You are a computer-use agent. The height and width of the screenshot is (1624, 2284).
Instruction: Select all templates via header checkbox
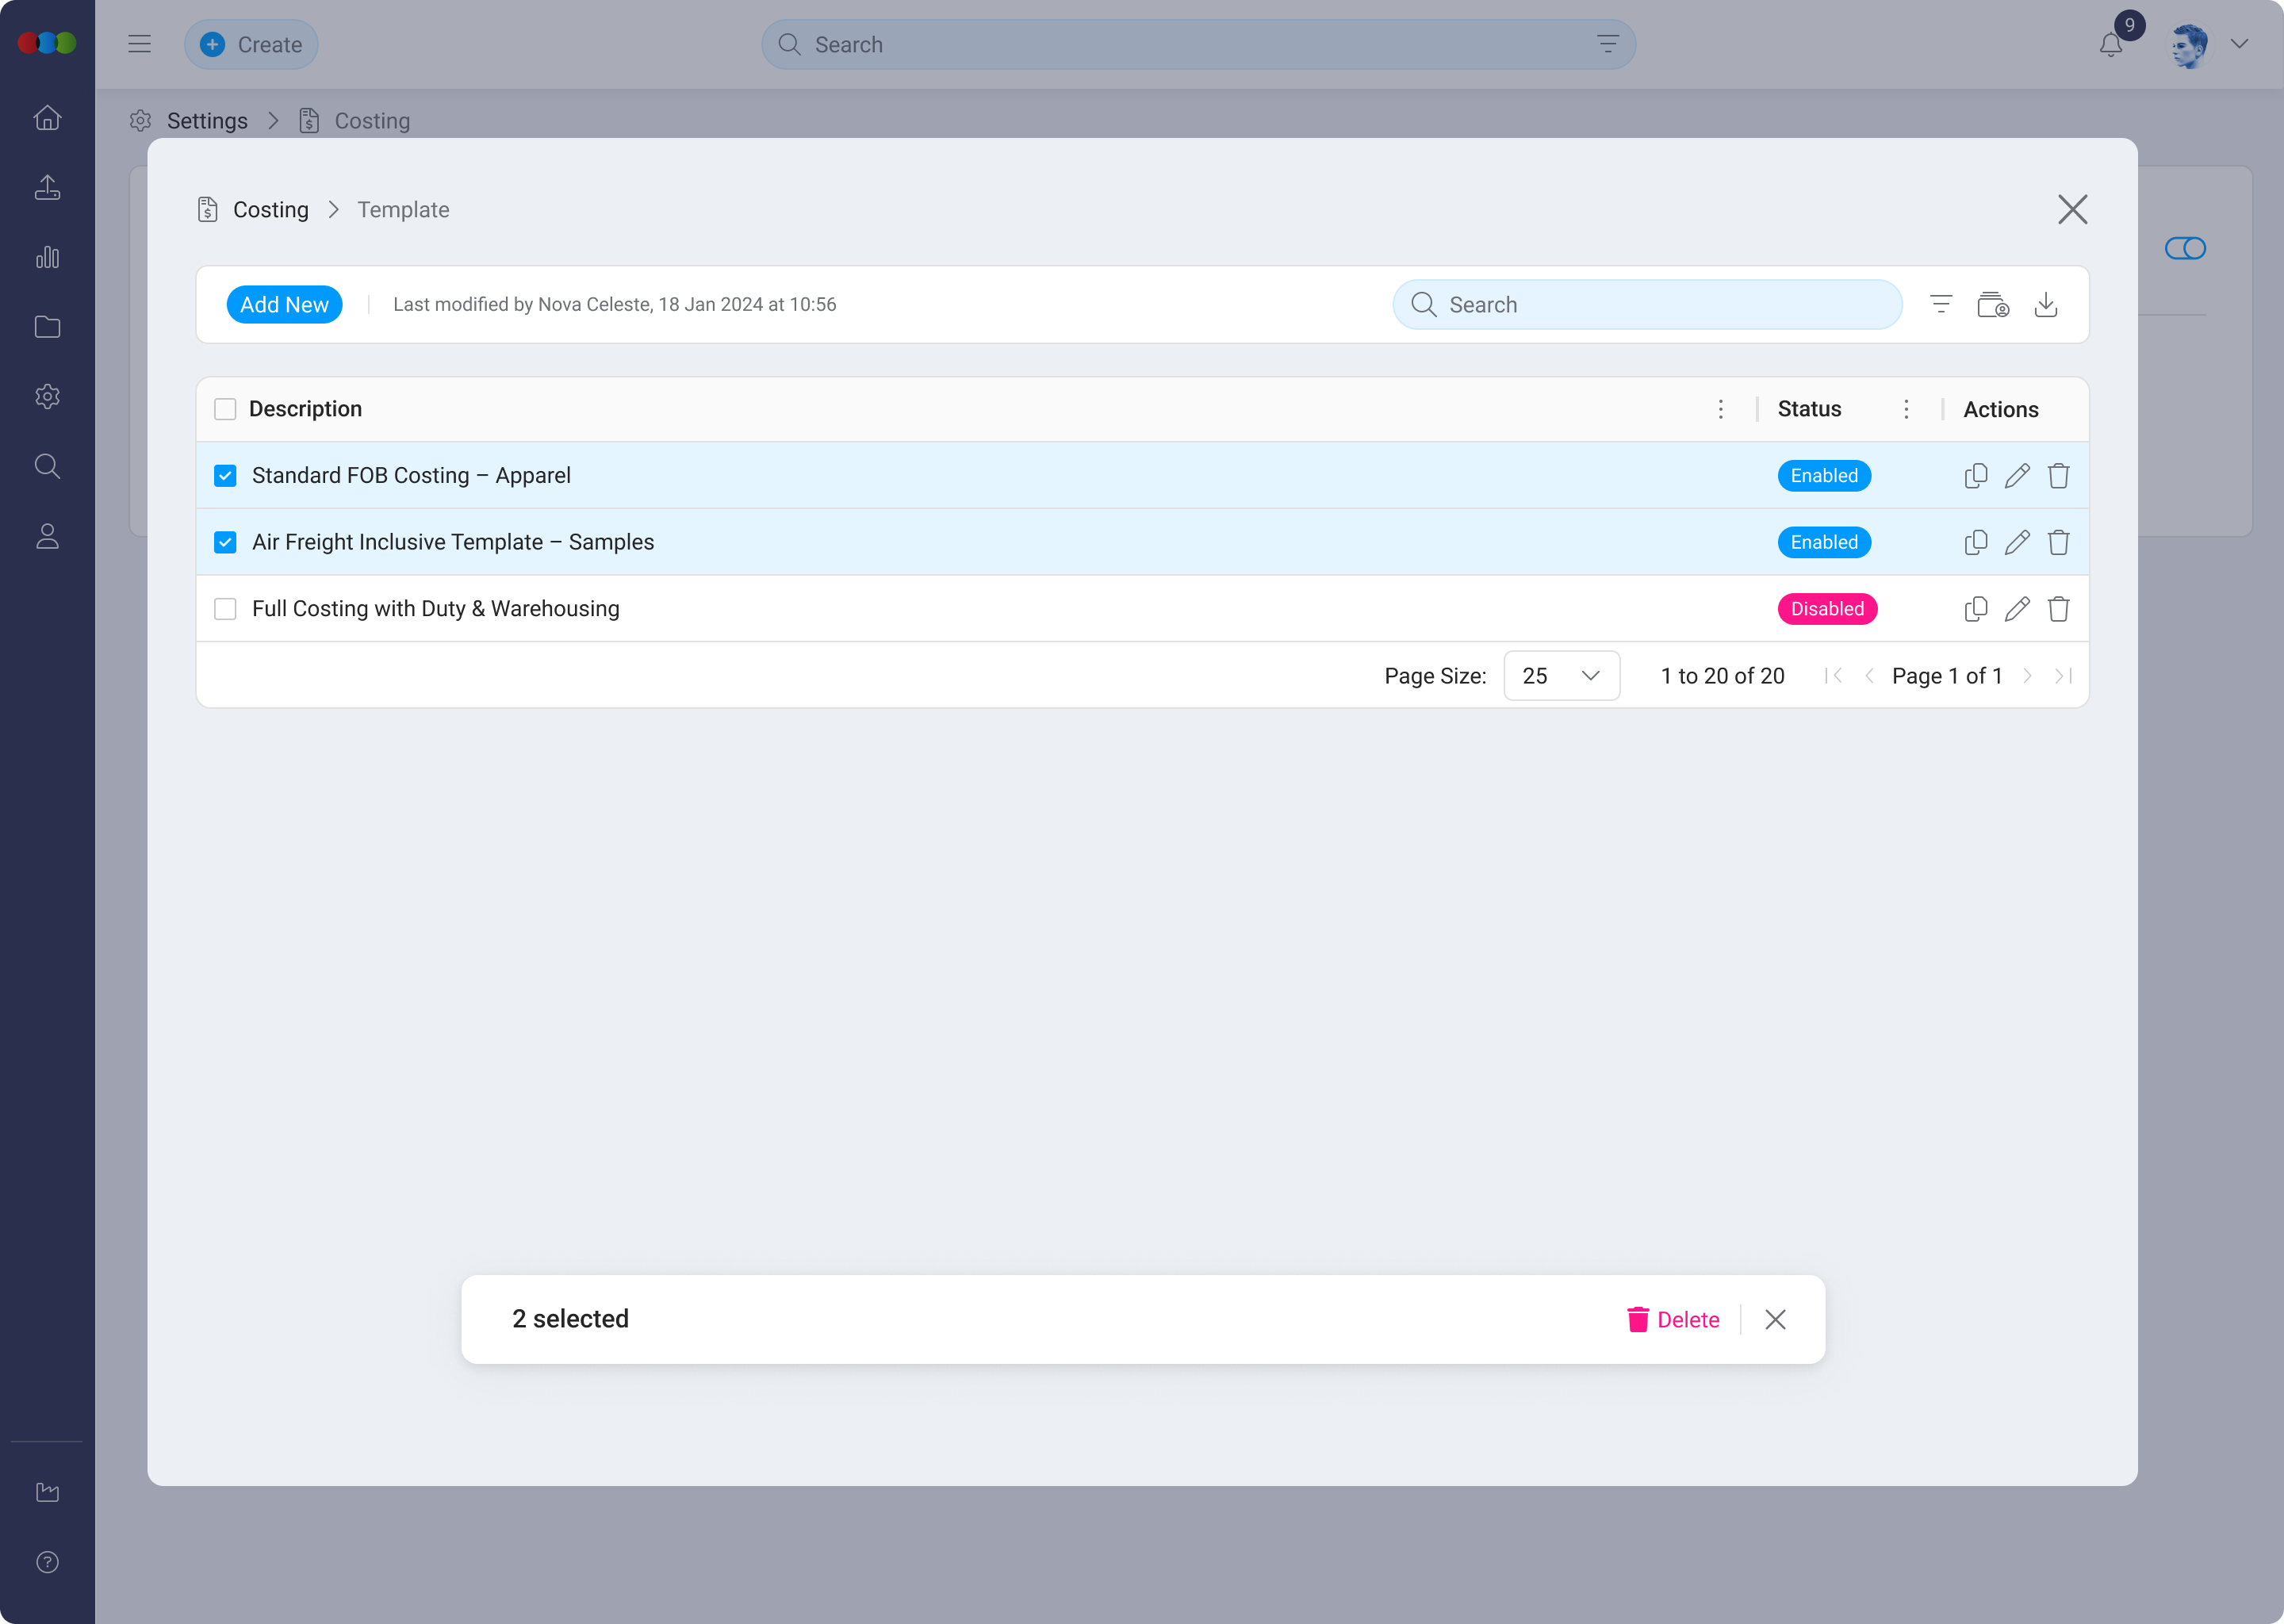tap(225, 409)
